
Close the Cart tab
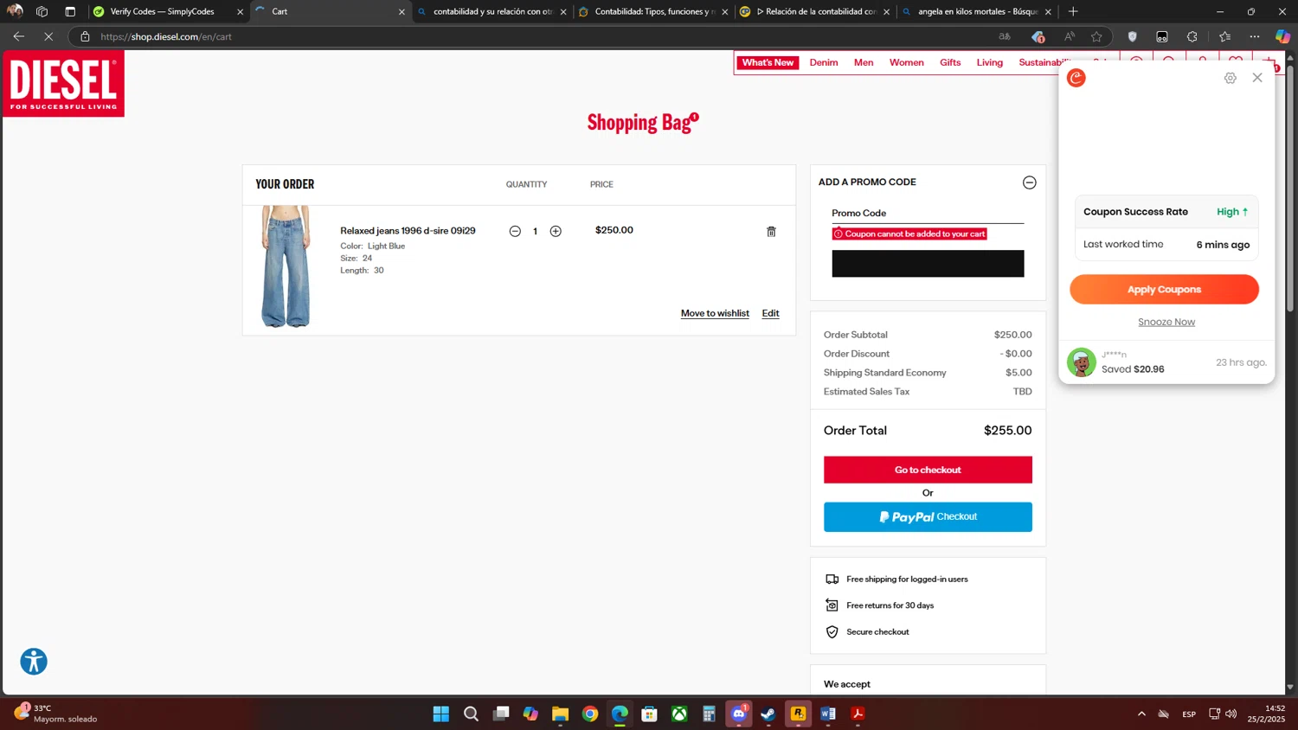point(402,12)
